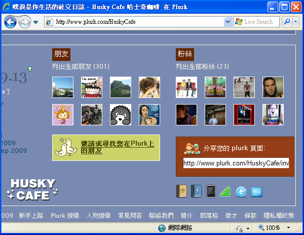This screenshot has width=304, height=235.
Task: Open friend avatar of girl with ponytail
Action: tap(149, 87)
